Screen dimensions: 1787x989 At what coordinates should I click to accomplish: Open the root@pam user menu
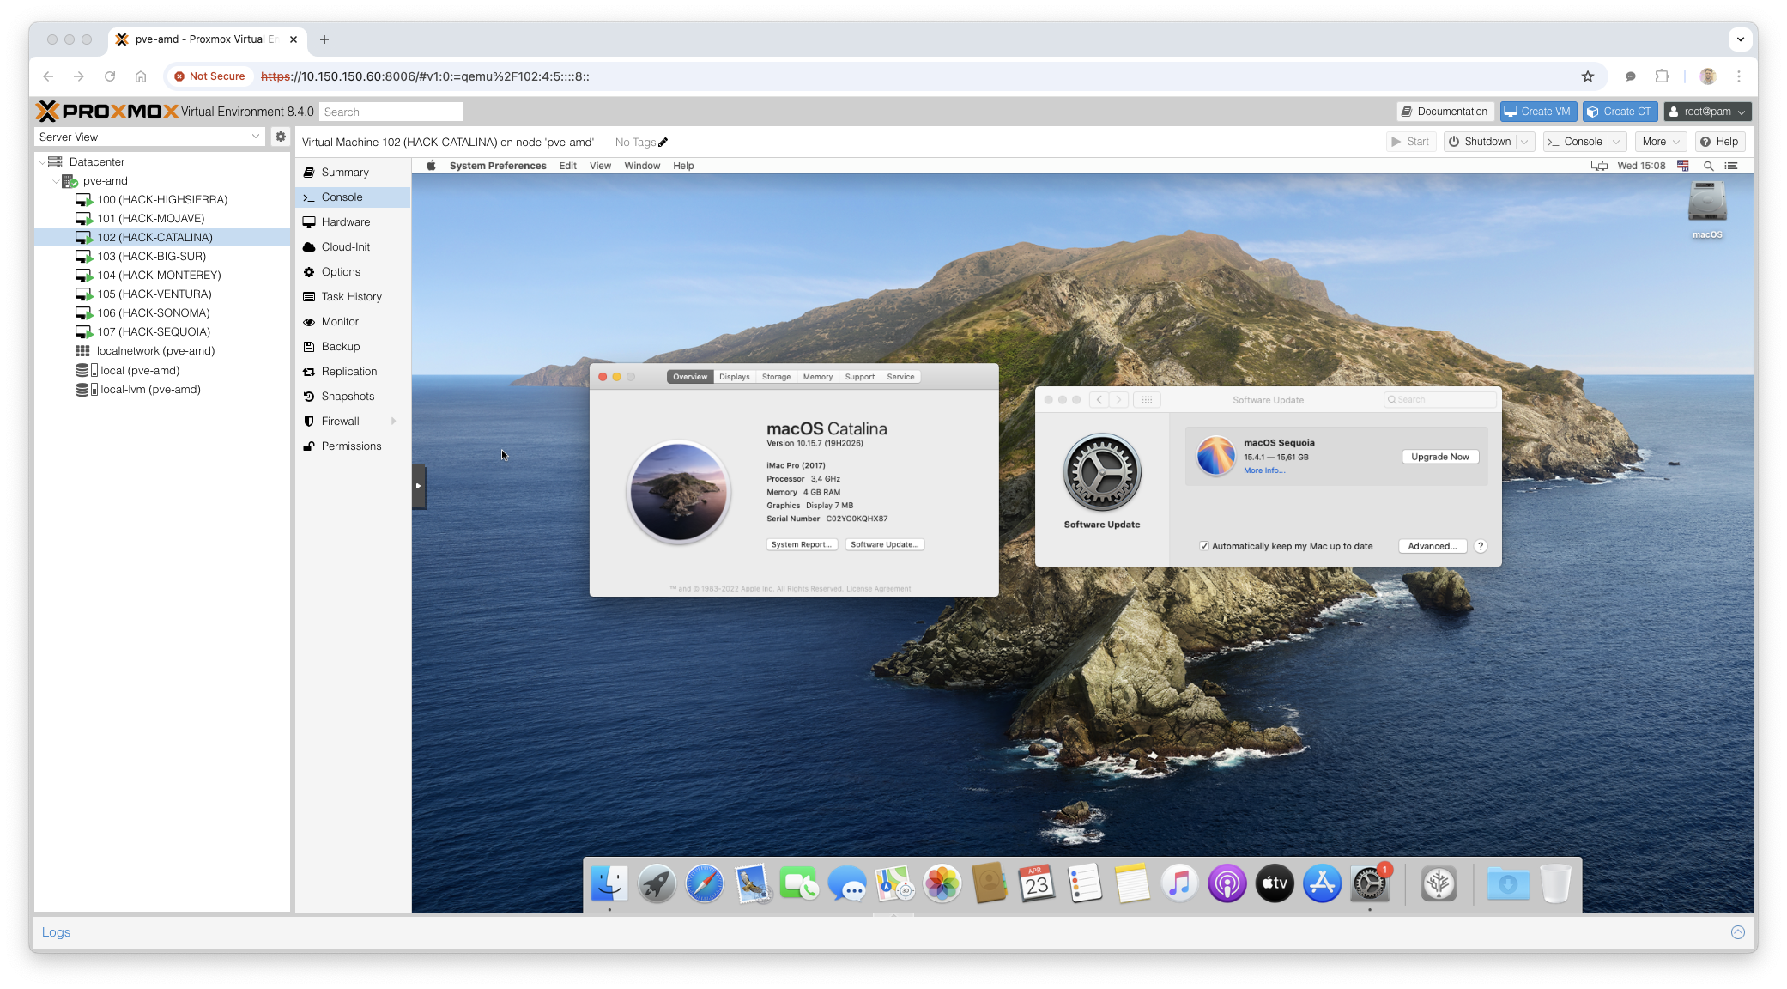pos(1706,112)
